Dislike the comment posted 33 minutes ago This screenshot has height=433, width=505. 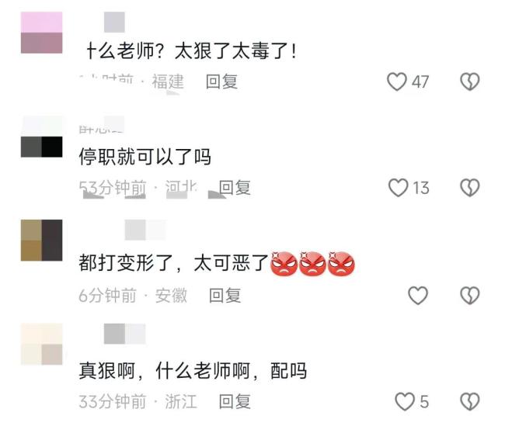pos(470,401)
